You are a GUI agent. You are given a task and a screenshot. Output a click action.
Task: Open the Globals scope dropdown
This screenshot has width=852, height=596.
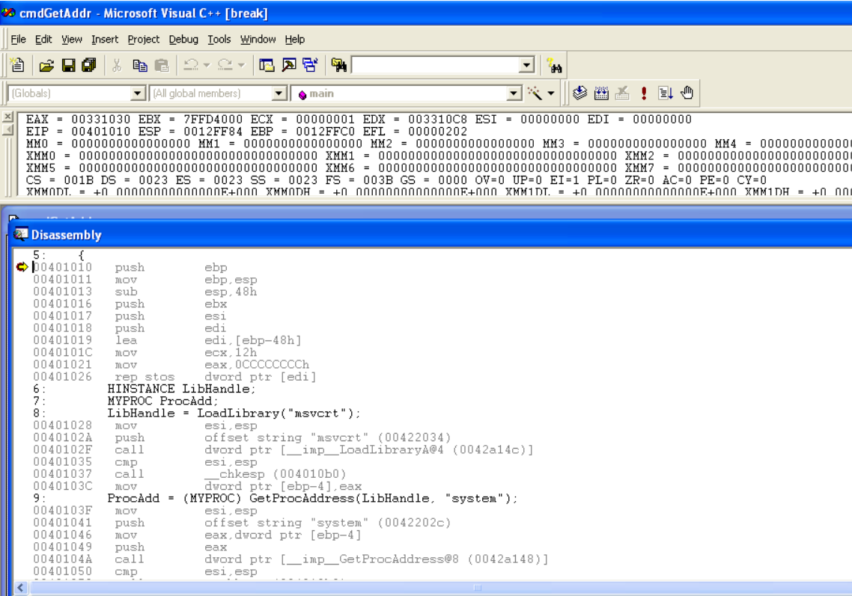[x=137, y=93]
